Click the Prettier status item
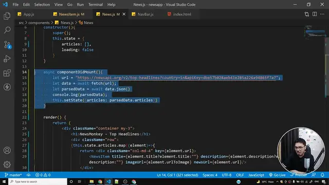 pyautogui.click(x=299, y=175)
